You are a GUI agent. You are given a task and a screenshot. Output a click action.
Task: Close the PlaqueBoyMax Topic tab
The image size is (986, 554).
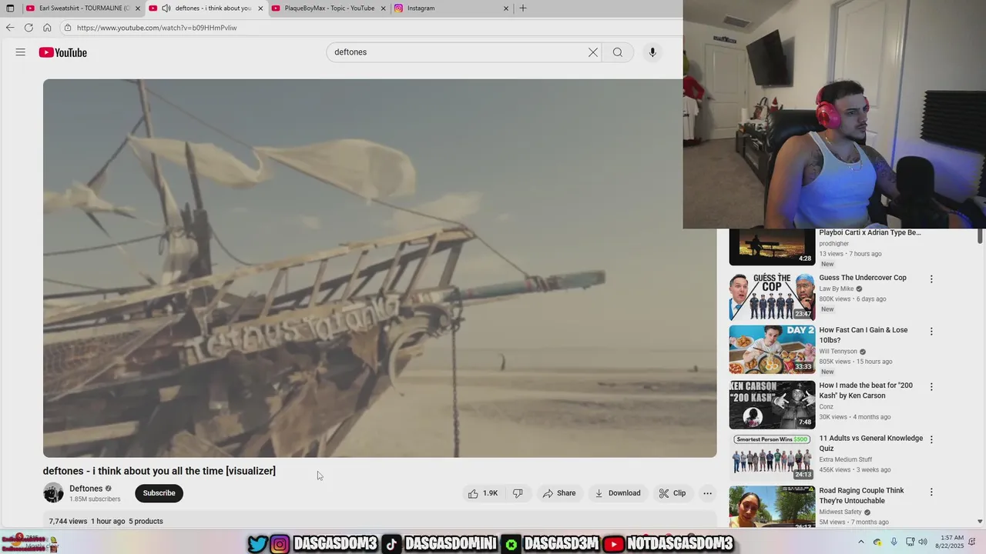click(x=384, y=8)
